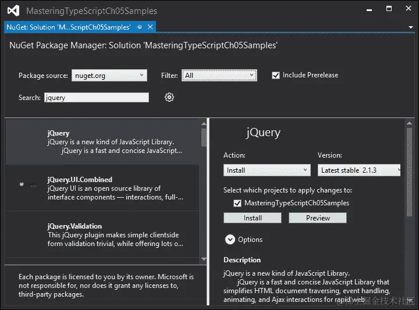Open NuGet settings gear icon
Screen dimensions: 419x310
click(x=169, y=97)
